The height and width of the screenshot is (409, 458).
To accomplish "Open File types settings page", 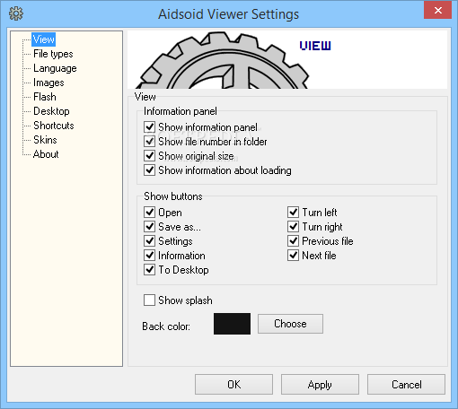I will (53, 54).
